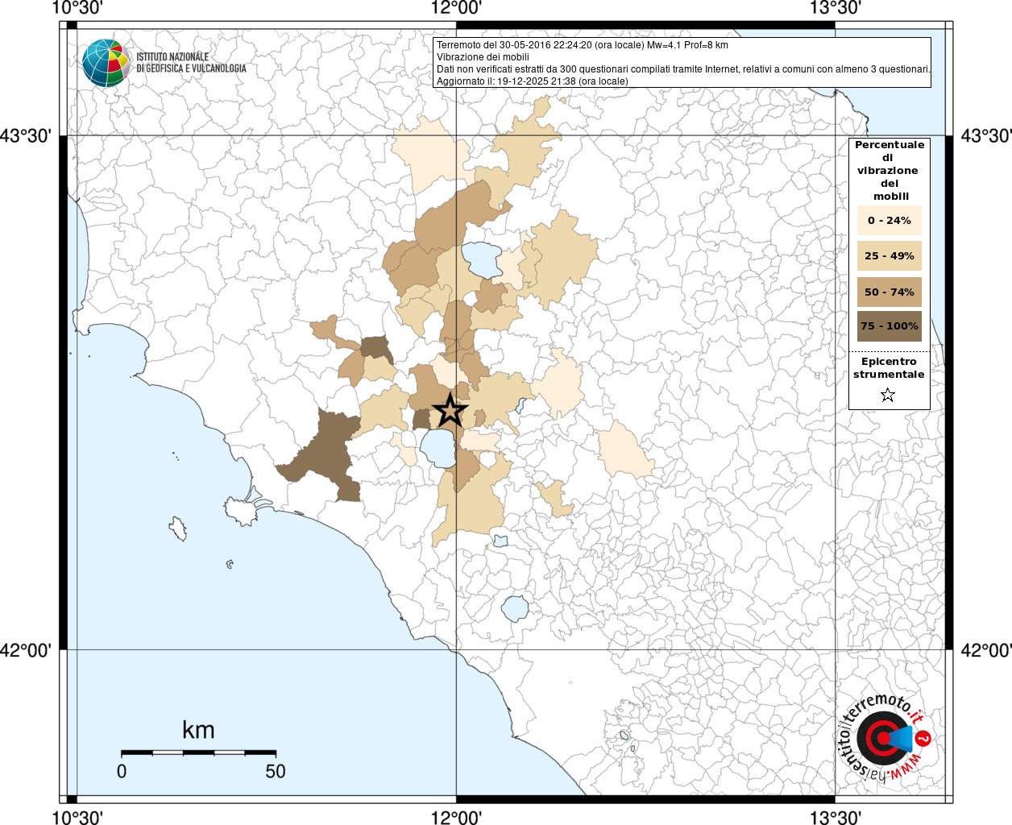Click the bottom 13°30' longitude label

pos(836,817)
